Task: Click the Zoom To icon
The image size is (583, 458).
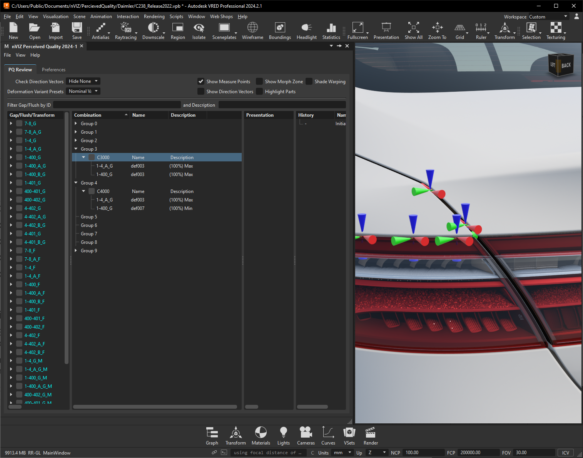Action: 437,31
